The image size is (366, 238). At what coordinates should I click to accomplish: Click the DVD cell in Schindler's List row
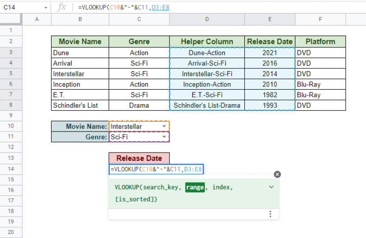(320, 106)
